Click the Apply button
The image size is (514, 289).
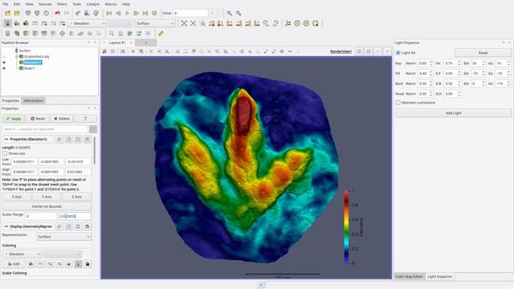(14, 119)
